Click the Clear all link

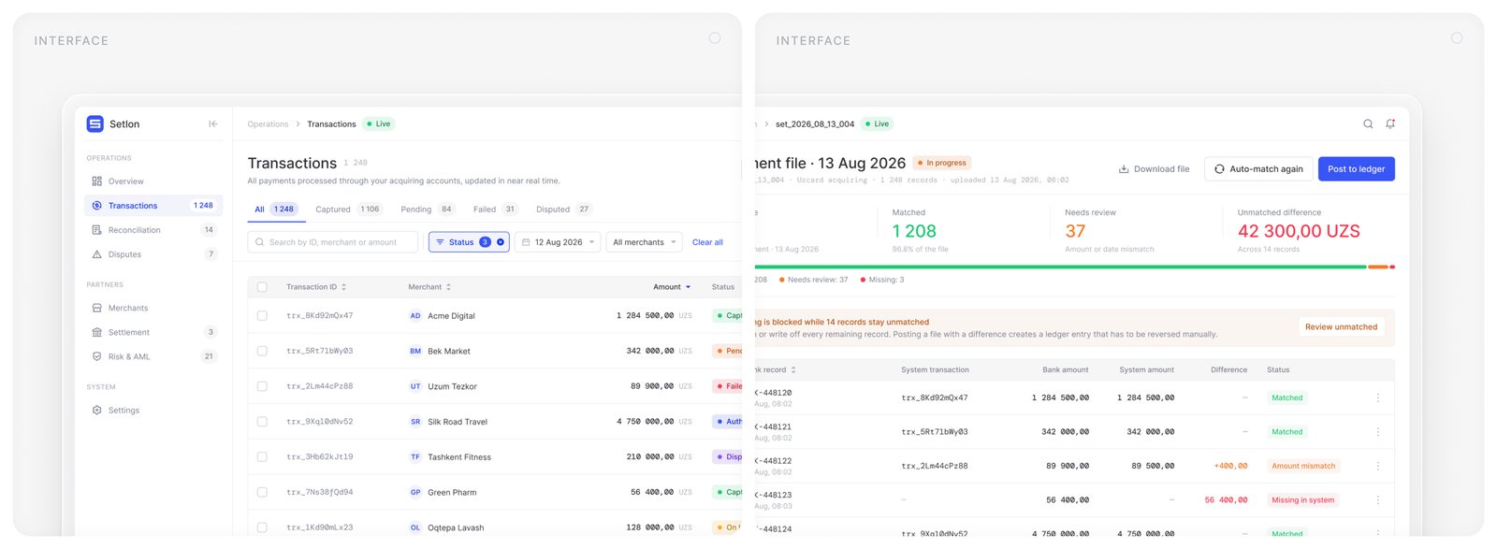point(707,242)
